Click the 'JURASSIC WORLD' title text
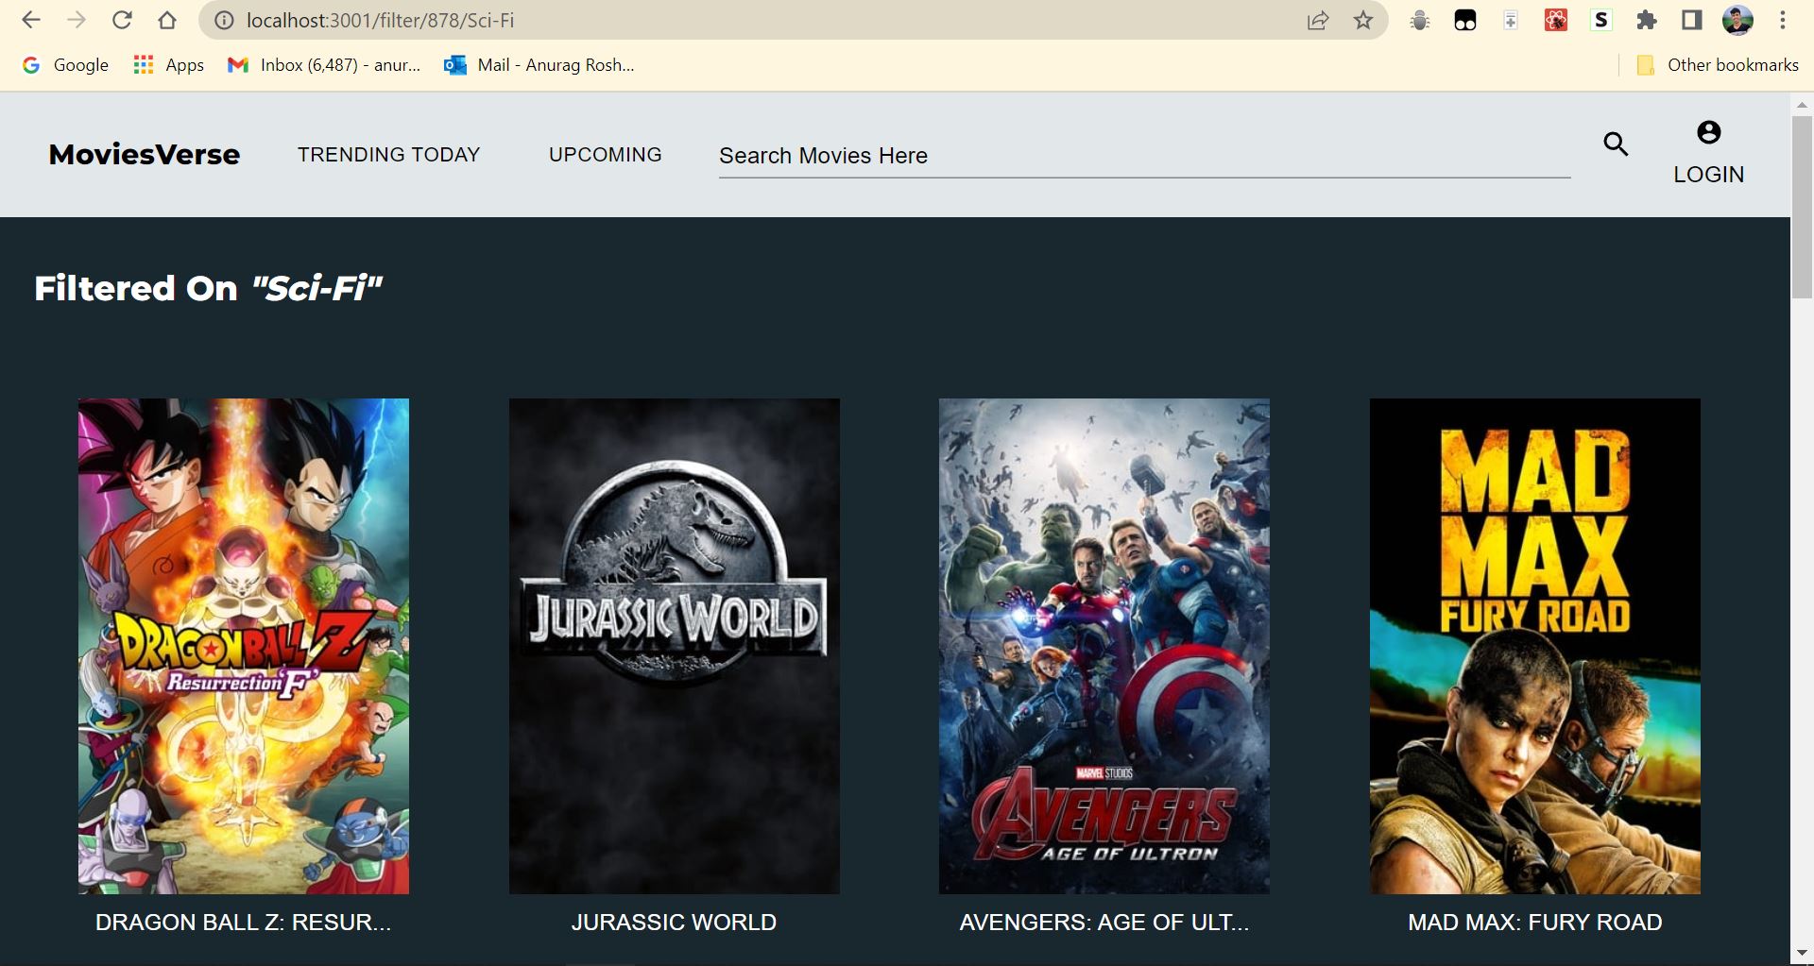 [675, 923]
